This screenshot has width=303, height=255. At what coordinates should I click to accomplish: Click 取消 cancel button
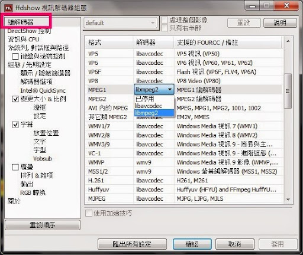235,244
